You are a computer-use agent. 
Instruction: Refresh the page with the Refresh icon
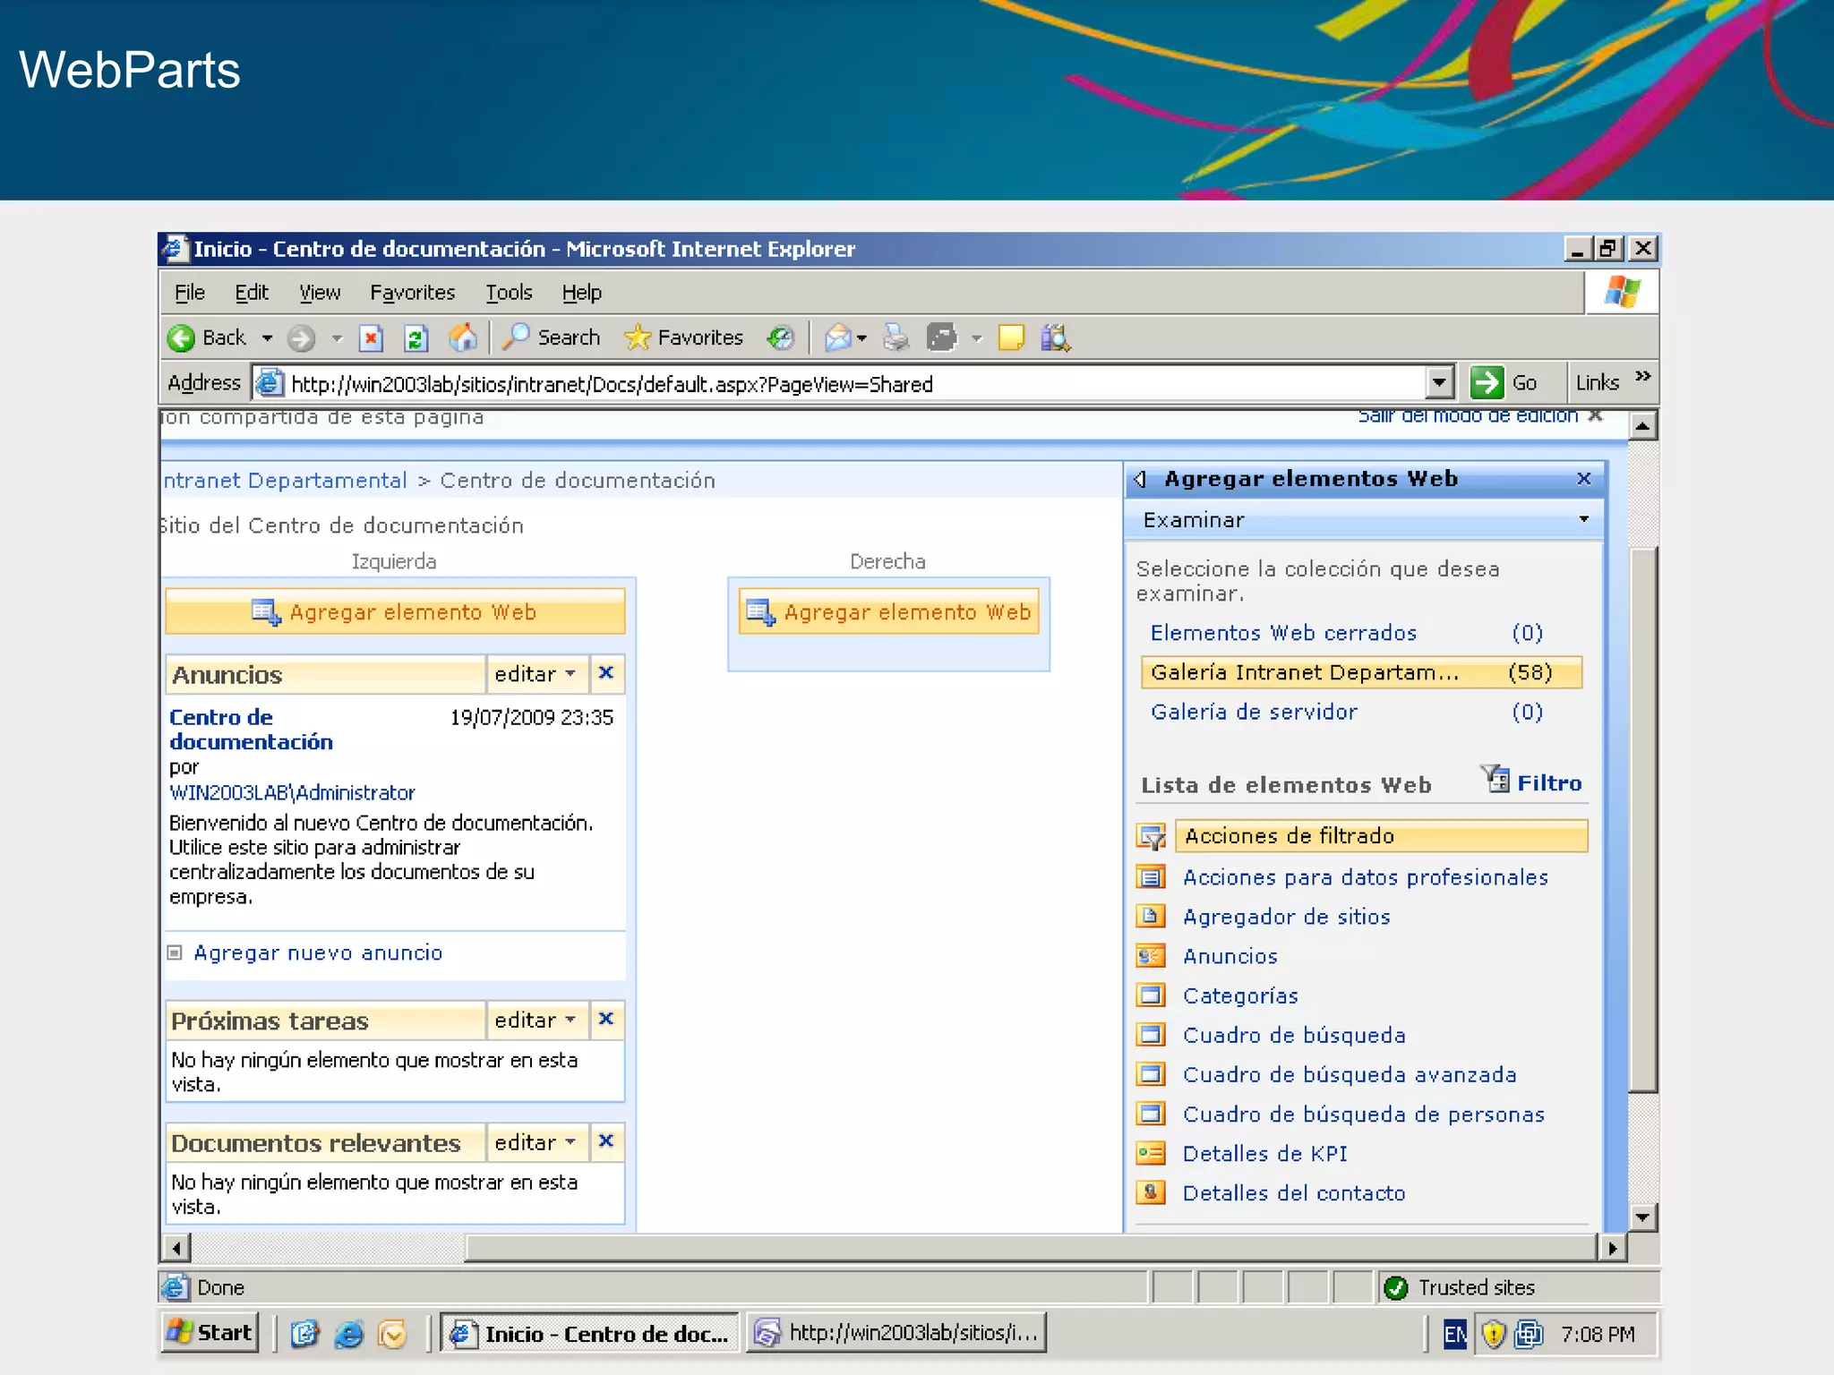[x=416, y=337]
